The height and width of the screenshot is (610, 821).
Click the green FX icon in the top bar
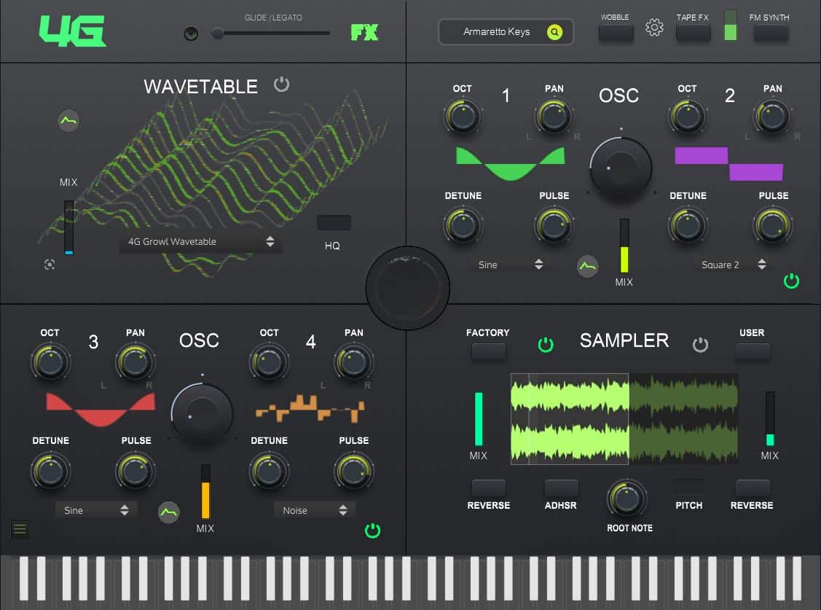click(364, 32)
